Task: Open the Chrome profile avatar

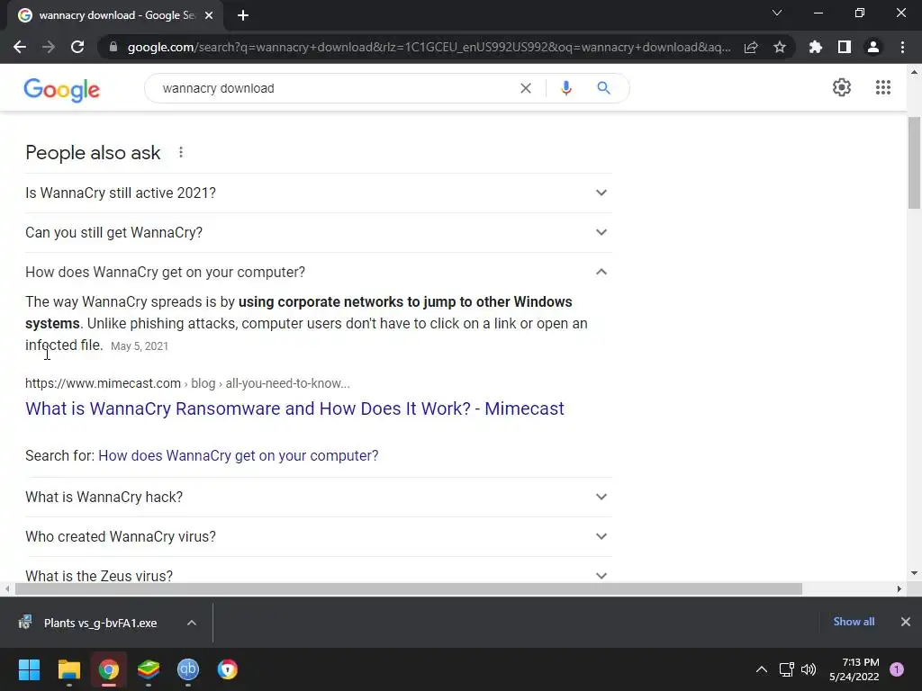Action: pos(873,47)
